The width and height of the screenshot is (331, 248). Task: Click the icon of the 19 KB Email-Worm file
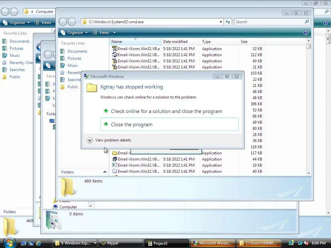(x=115, y=165)
